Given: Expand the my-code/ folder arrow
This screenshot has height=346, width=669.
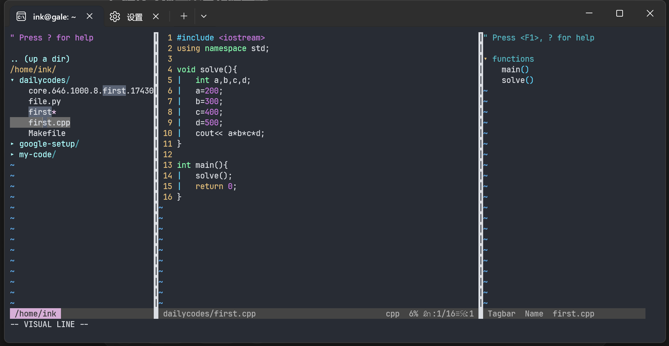Looking at the screenshot, I should click(x=13, y=155).
